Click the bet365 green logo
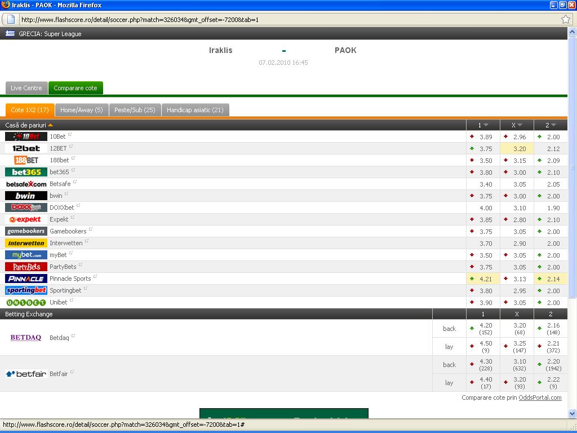 coord(26,172)
